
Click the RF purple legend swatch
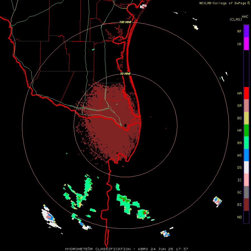246,31
